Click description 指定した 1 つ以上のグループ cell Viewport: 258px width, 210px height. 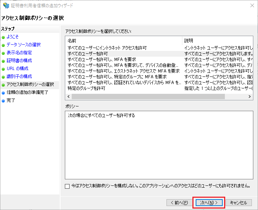218,88
